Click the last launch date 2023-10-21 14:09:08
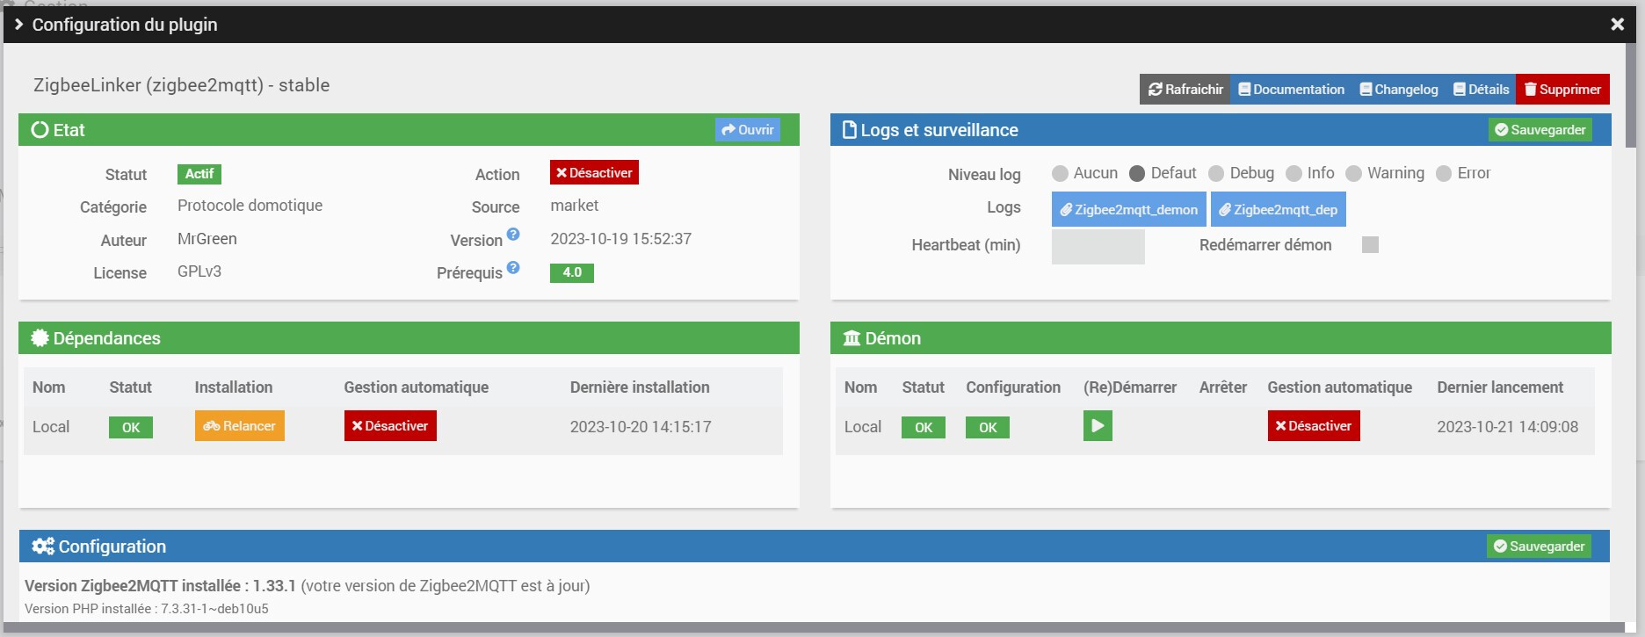This screenshot has width=1645, height=637. click(1508, 427)
